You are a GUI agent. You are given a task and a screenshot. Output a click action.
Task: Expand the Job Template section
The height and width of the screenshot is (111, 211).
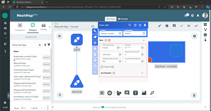142,73
